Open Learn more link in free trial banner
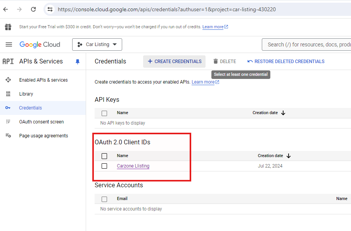The height and width of the screenshot is (231, 351). tap(213, 27)
